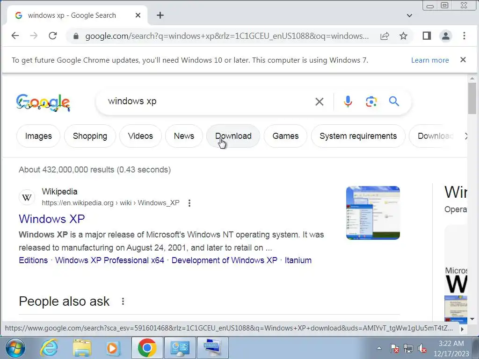This screenshot has width=479, height=359.
Task: Click inside the 'windows xp' search field
Action: tap(208, 101)
